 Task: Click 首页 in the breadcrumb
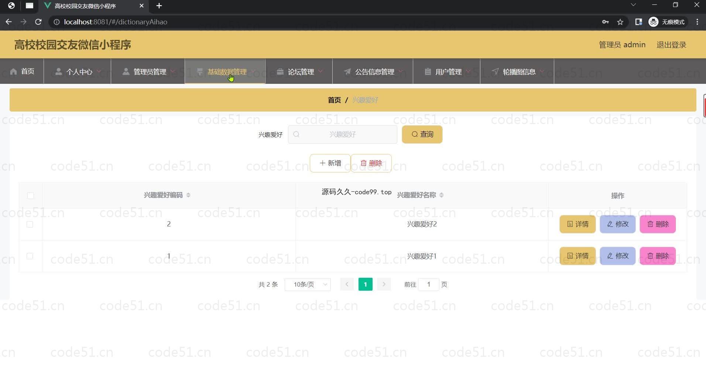click(x=335, y=100)
